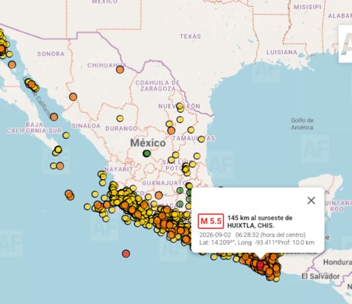Click the 'México' country label
The image size is (352, 304).
coord(148,143)
